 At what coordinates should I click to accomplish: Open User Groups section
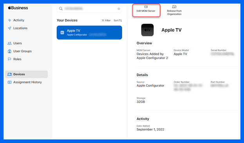coord(22,51)
